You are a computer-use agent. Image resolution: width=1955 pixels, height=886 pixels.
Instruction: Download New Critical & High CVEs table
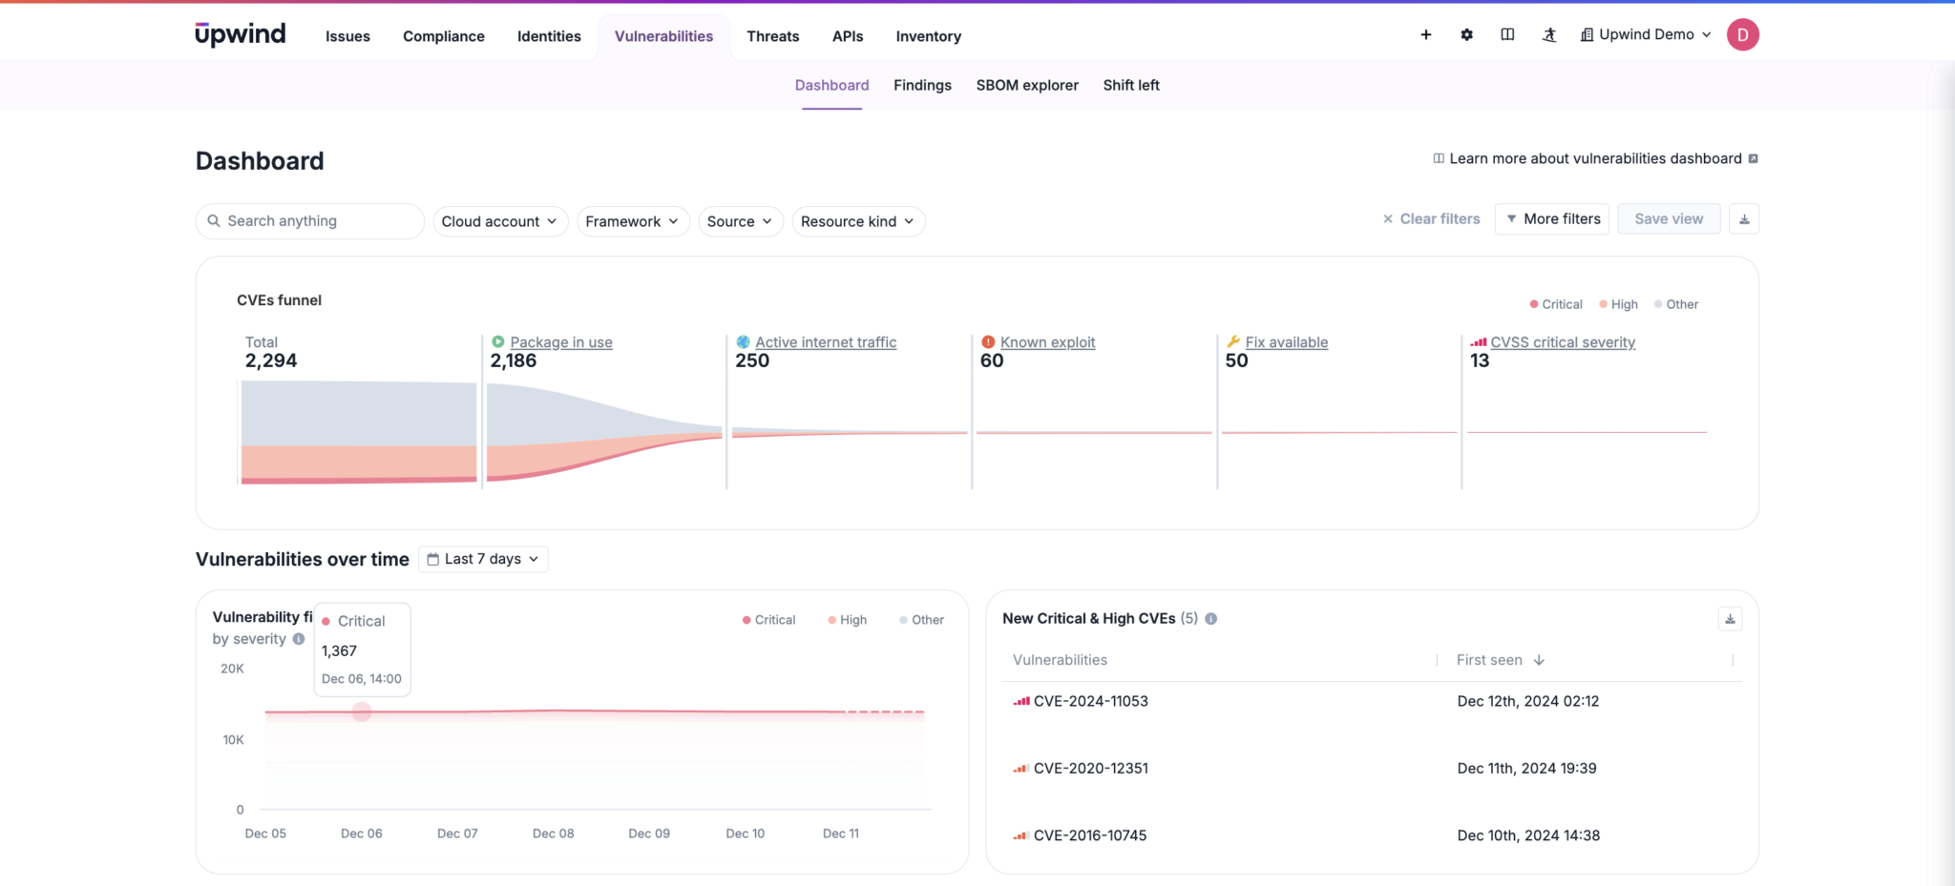coord(1729,619)
